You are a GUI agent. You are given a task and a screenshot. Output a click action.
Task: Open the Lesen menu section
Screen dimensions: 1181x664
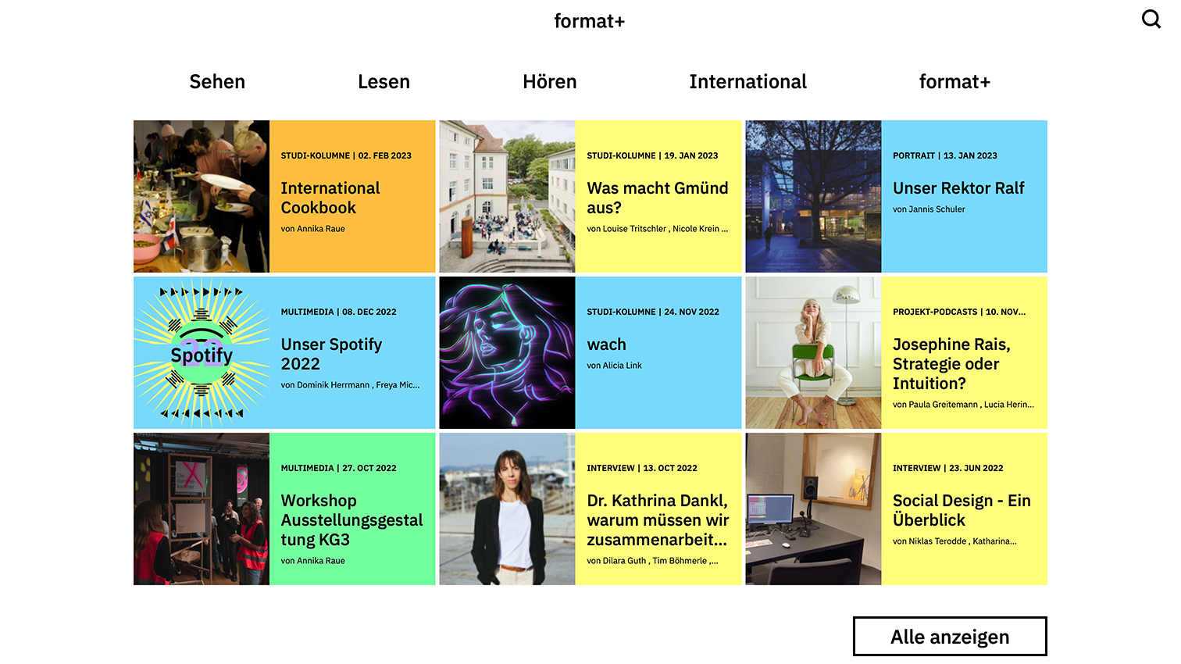pyautogui.click(x=384, y=81)
